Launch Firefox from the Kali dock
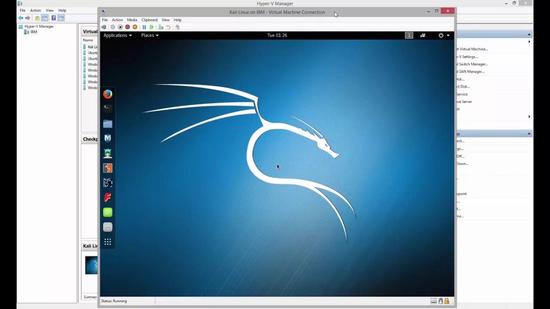Image resolution: width=550 pixels, height=309 pixels. coord(108,94)
